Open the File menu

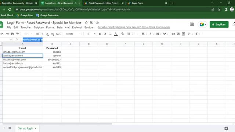click(9, 27)
